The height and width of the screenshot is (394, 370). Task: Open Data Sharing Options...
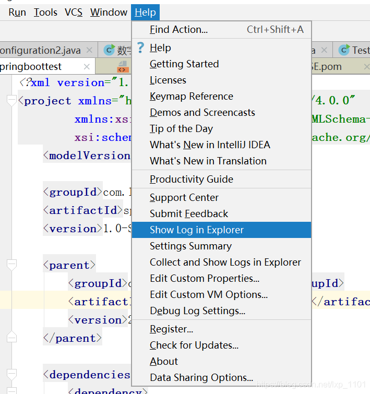point(221,377)
